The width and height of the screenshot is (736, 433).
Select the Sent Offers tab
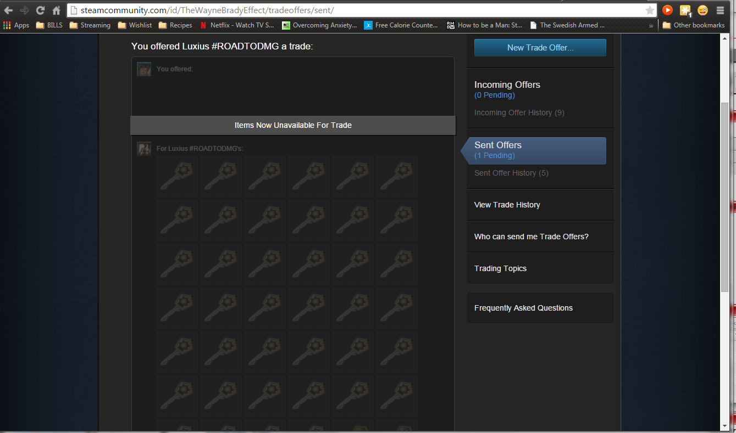pos(533,150)
